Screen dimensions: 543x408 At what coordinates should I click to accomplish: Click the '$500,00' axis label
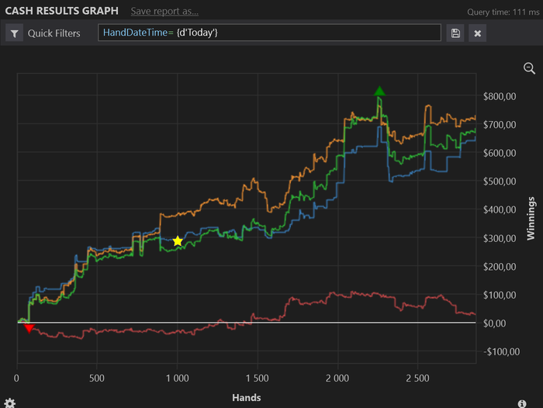500,182
